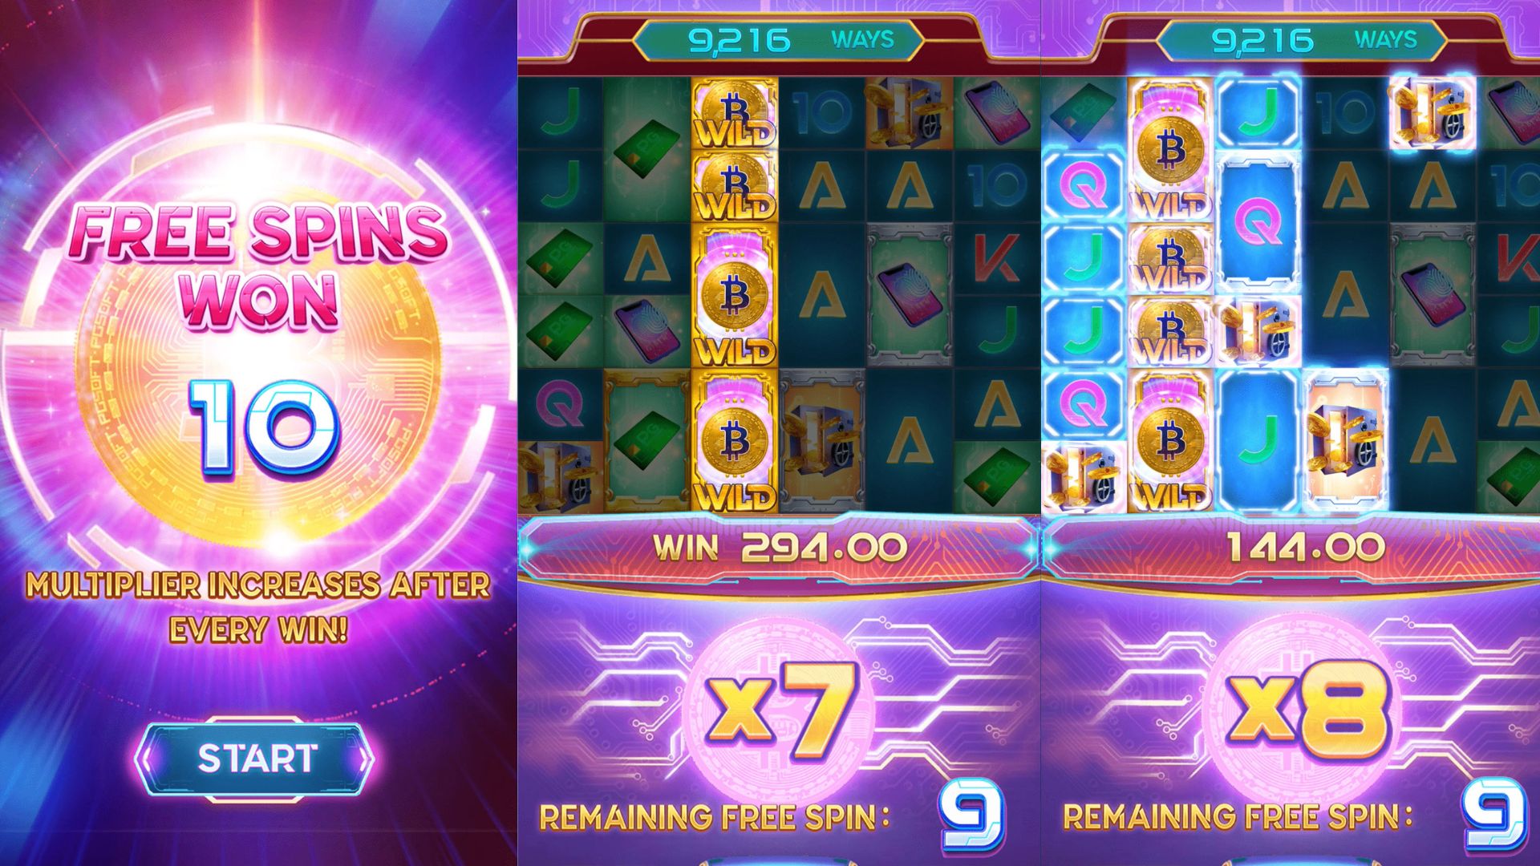Click the Multiplier Increases After Every Win text

coord(258,607)
